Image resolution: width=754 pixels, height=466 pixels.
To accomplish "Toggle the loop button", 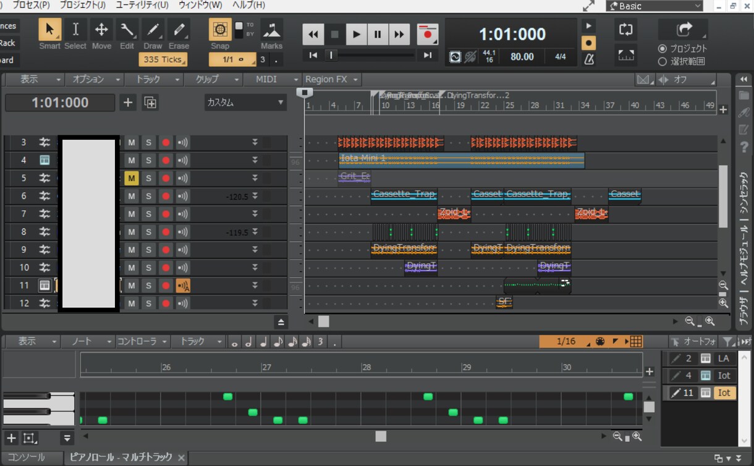I will pos(626,30).
